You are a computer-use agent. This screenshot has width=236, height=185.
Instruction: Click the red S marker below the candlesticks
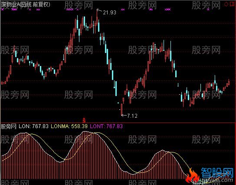(x=84, y=120)
